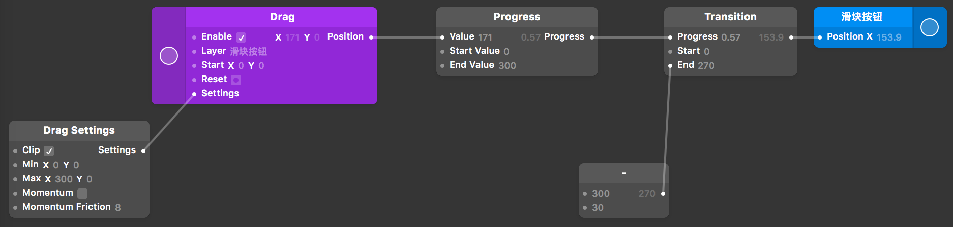The height and width of the screenshot is (227, 953).
Task: Click the Start Value field in Progress patch
Action: tap(506, 51)
